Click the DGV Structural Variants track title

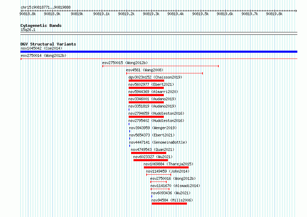[x=48, y=44]
